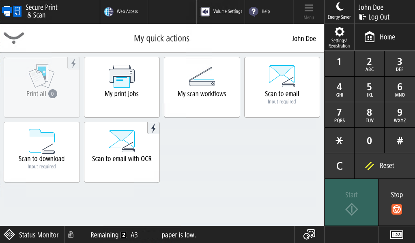Open Volume Settings
Screen dimensions: 415x243
(x=221, y=11)
